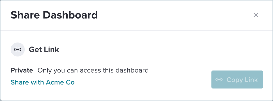Click the 'Copy Link' label text

[242, 80]
